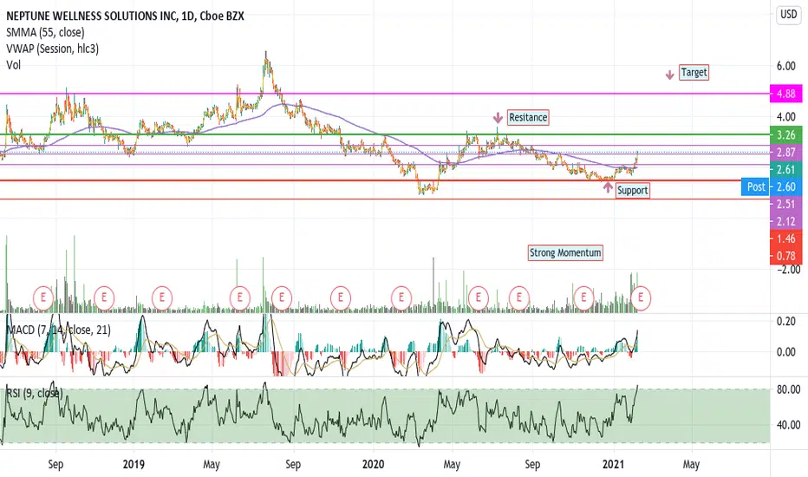Open the earnings E marker just before Sep 2020

[x=519, y=297]
